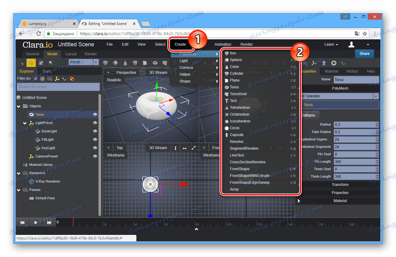Add a sphere using toolbar icon
The width and height of the screenshot is (396, 257).
coord(115,63)
